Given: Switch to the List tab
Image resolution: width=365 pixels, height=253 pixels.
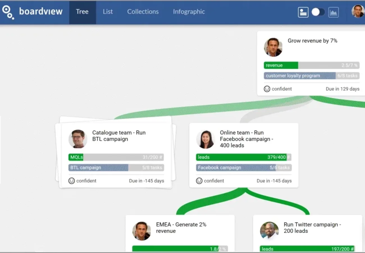Looking at the screenshot, I should 108,12.
